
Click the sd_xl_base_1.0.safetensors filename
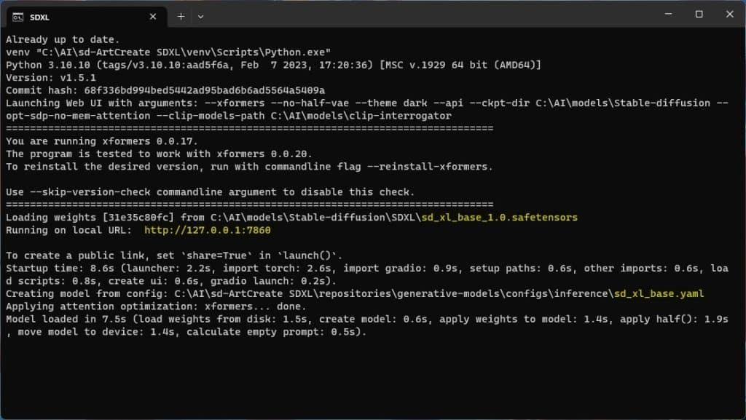(x=500, y=218)
